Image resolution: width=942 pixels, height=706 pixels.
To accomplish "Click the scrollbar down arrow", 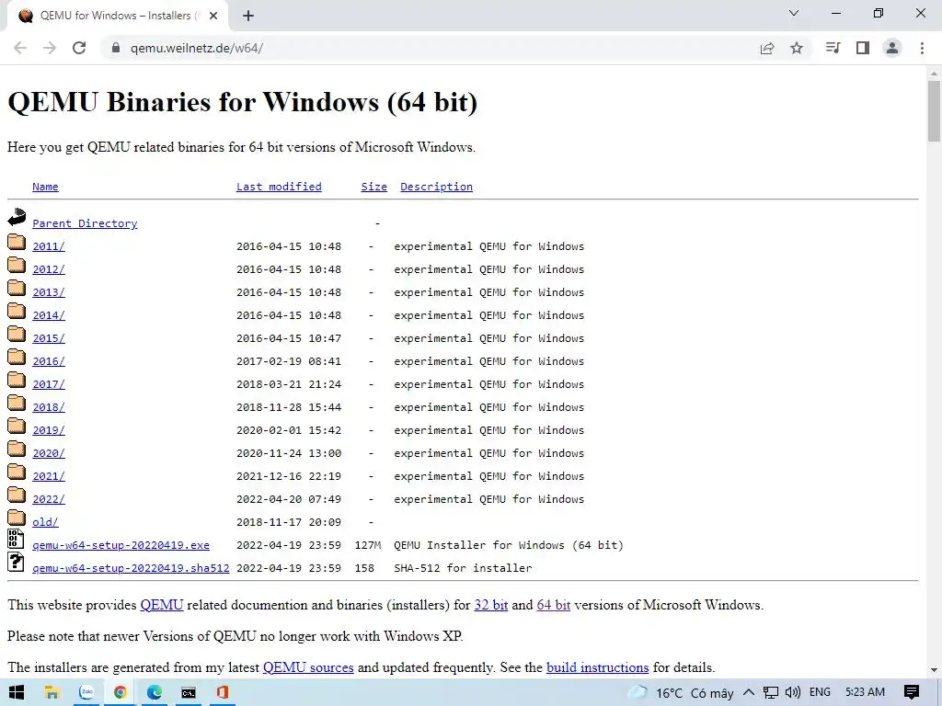I will 934,669.
